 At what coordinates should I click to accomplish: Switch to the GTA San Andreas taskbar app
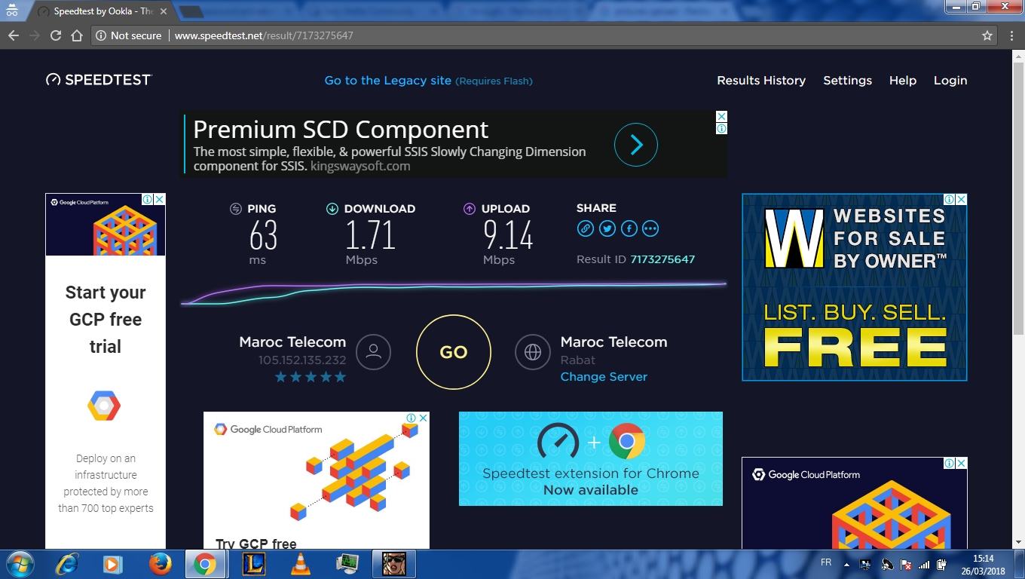(x=393, y=564)
